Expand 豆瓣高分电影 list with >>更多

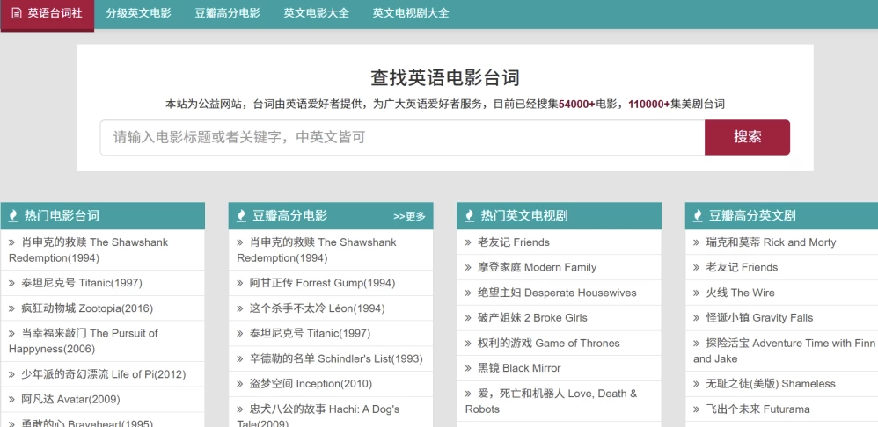409,216
